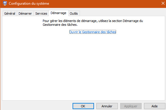Viewport: 166px width, 110px height.
Task: Click the Annuler button
Action: tap(107, 106)
